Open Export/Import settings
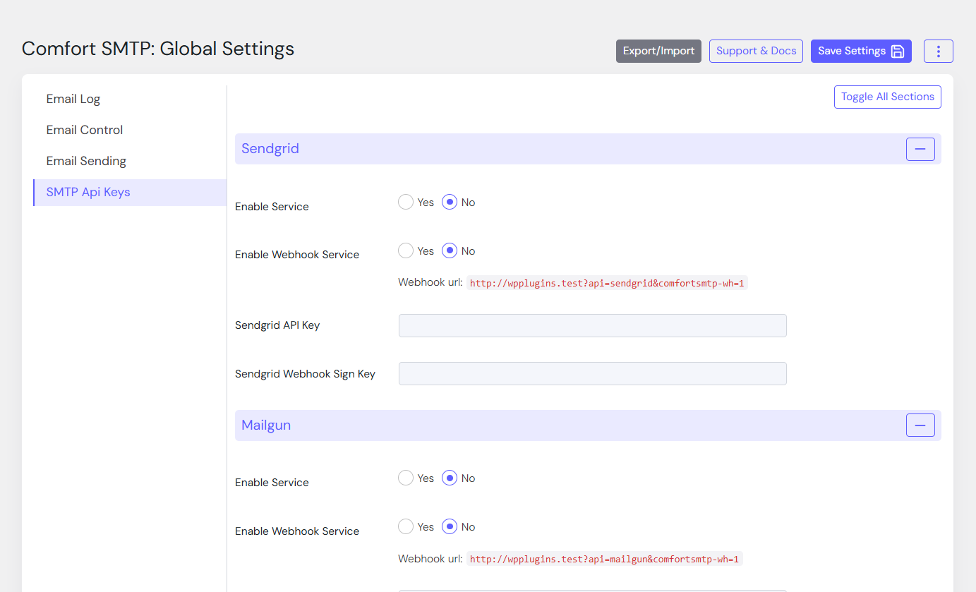The image size is (976, 592). 658,51
